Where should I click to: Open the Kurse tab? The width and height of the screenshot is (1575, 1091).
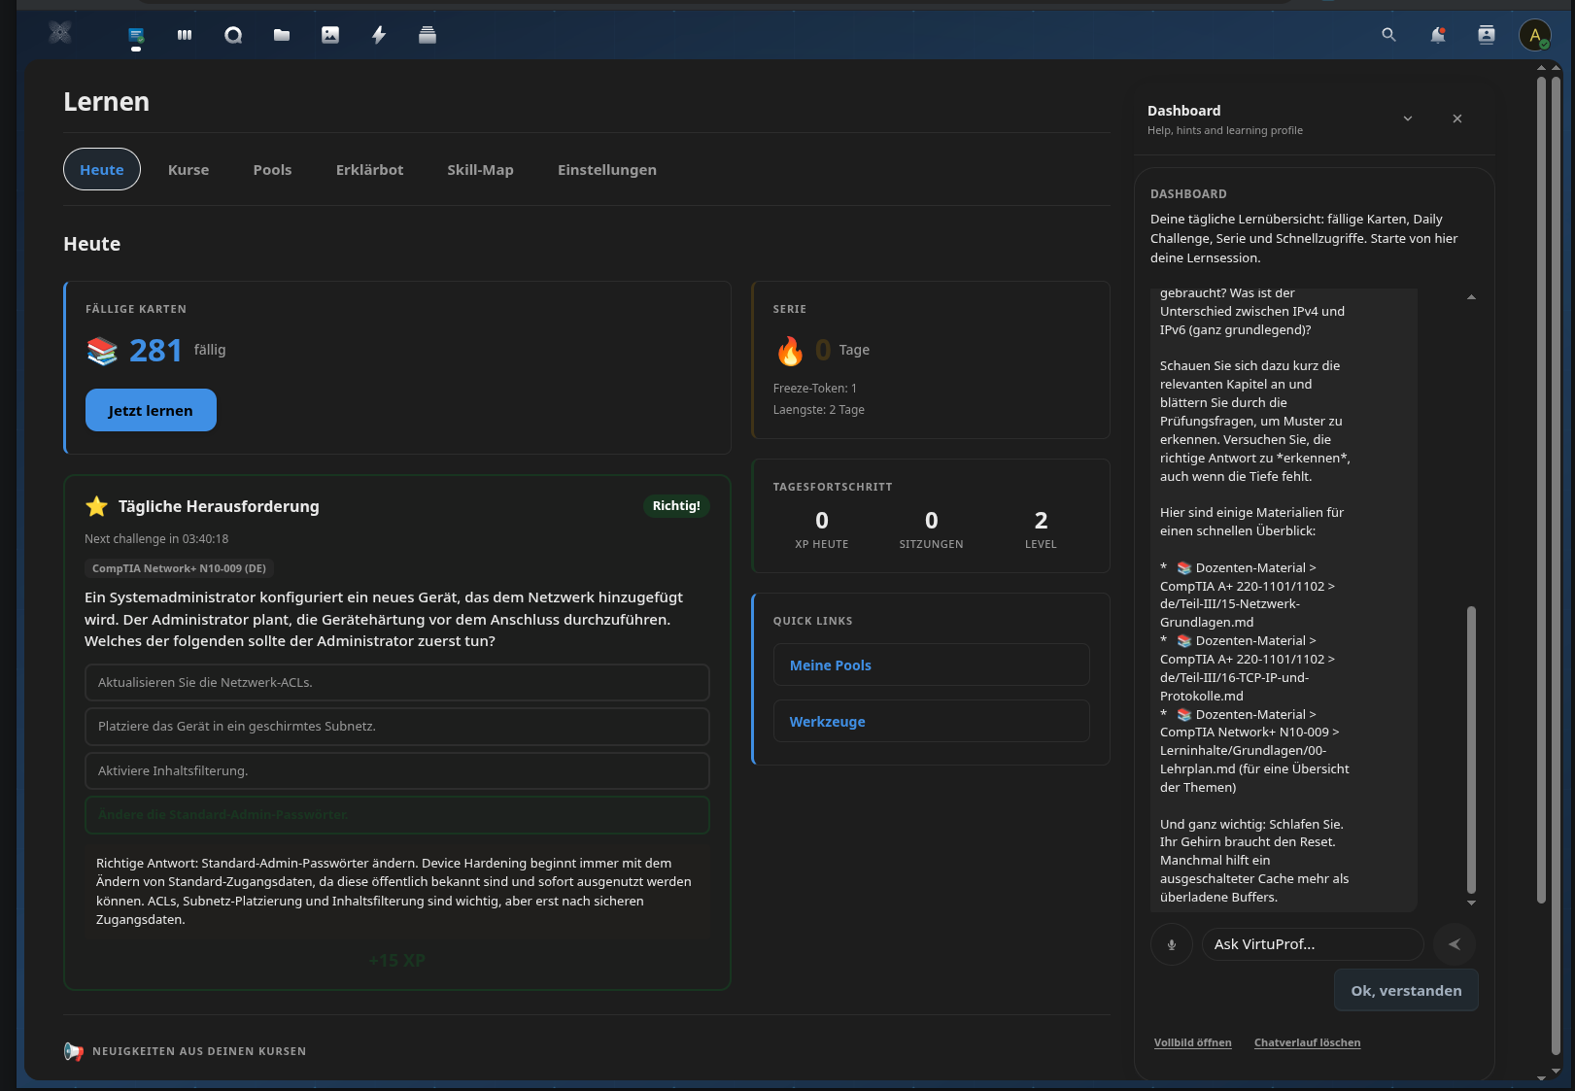(188, 169)
